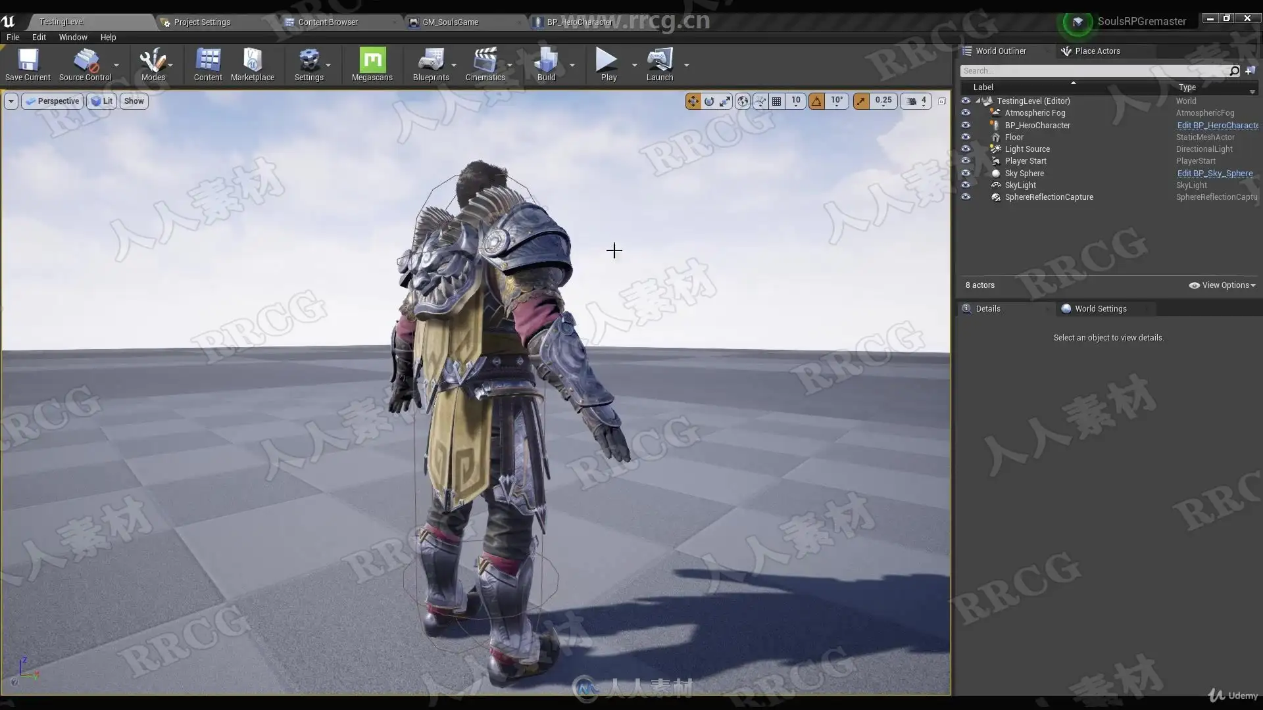The height and width of the screenshot is (710, 1263).
Task: Toggle rotation snapping in the viewport
Action: click(816, 101)
